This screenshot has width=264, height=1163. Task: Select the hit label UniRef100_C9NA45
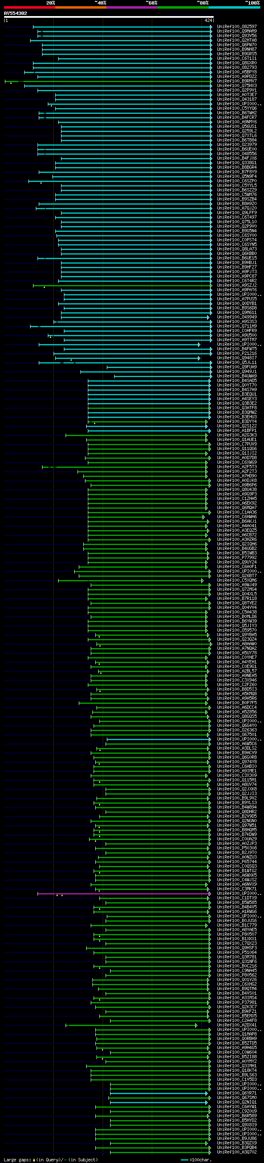[237, 971]
